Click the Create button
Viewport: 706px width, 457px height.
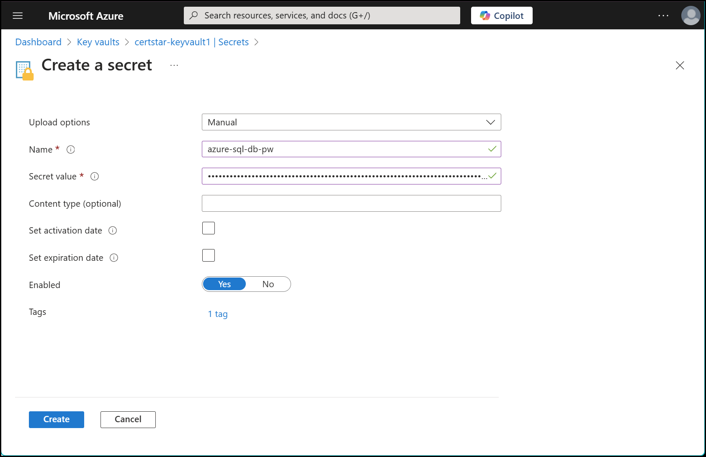[x=56, y=419]
